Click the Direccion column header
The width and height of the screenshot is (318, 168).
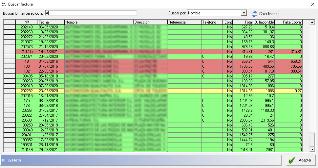coord(150,22)
